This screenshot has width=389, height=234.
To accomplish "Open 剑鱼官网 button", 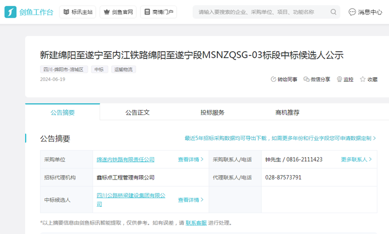I will tap(118, 12).
